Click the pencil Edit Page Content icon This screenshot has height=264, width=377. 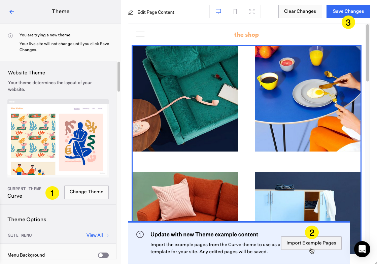click(x=131, y=12)
